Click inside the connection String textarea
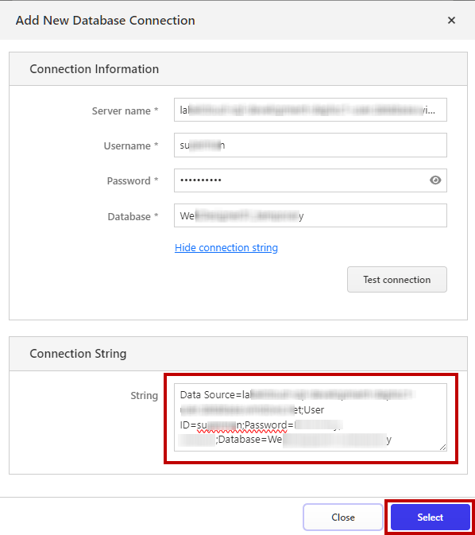 [311, 417]
